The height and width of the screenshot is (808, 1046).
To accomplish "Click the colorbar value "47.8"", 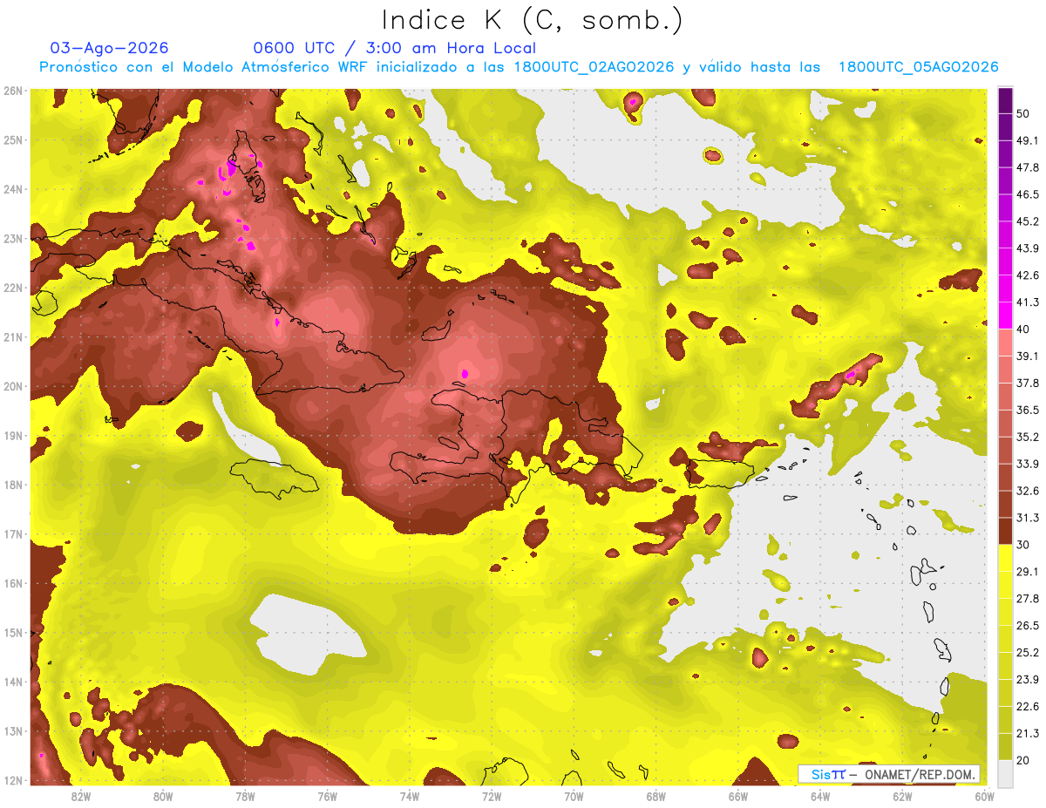I will (x=1028, y=166).
